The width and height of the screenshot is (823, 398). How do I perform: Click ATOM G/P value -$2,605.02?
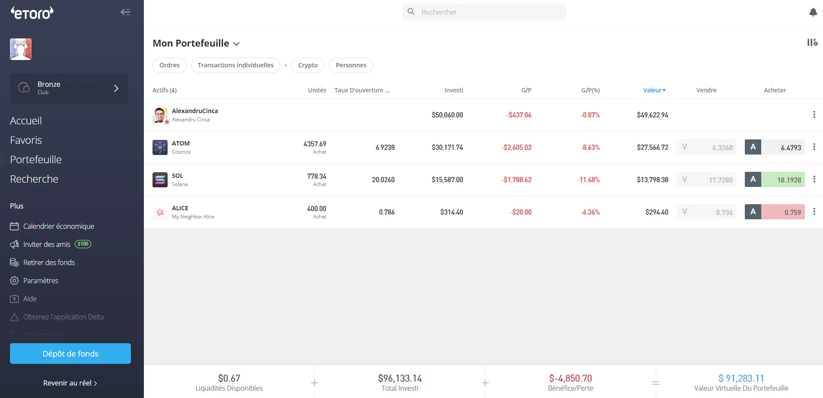[517, 147]
